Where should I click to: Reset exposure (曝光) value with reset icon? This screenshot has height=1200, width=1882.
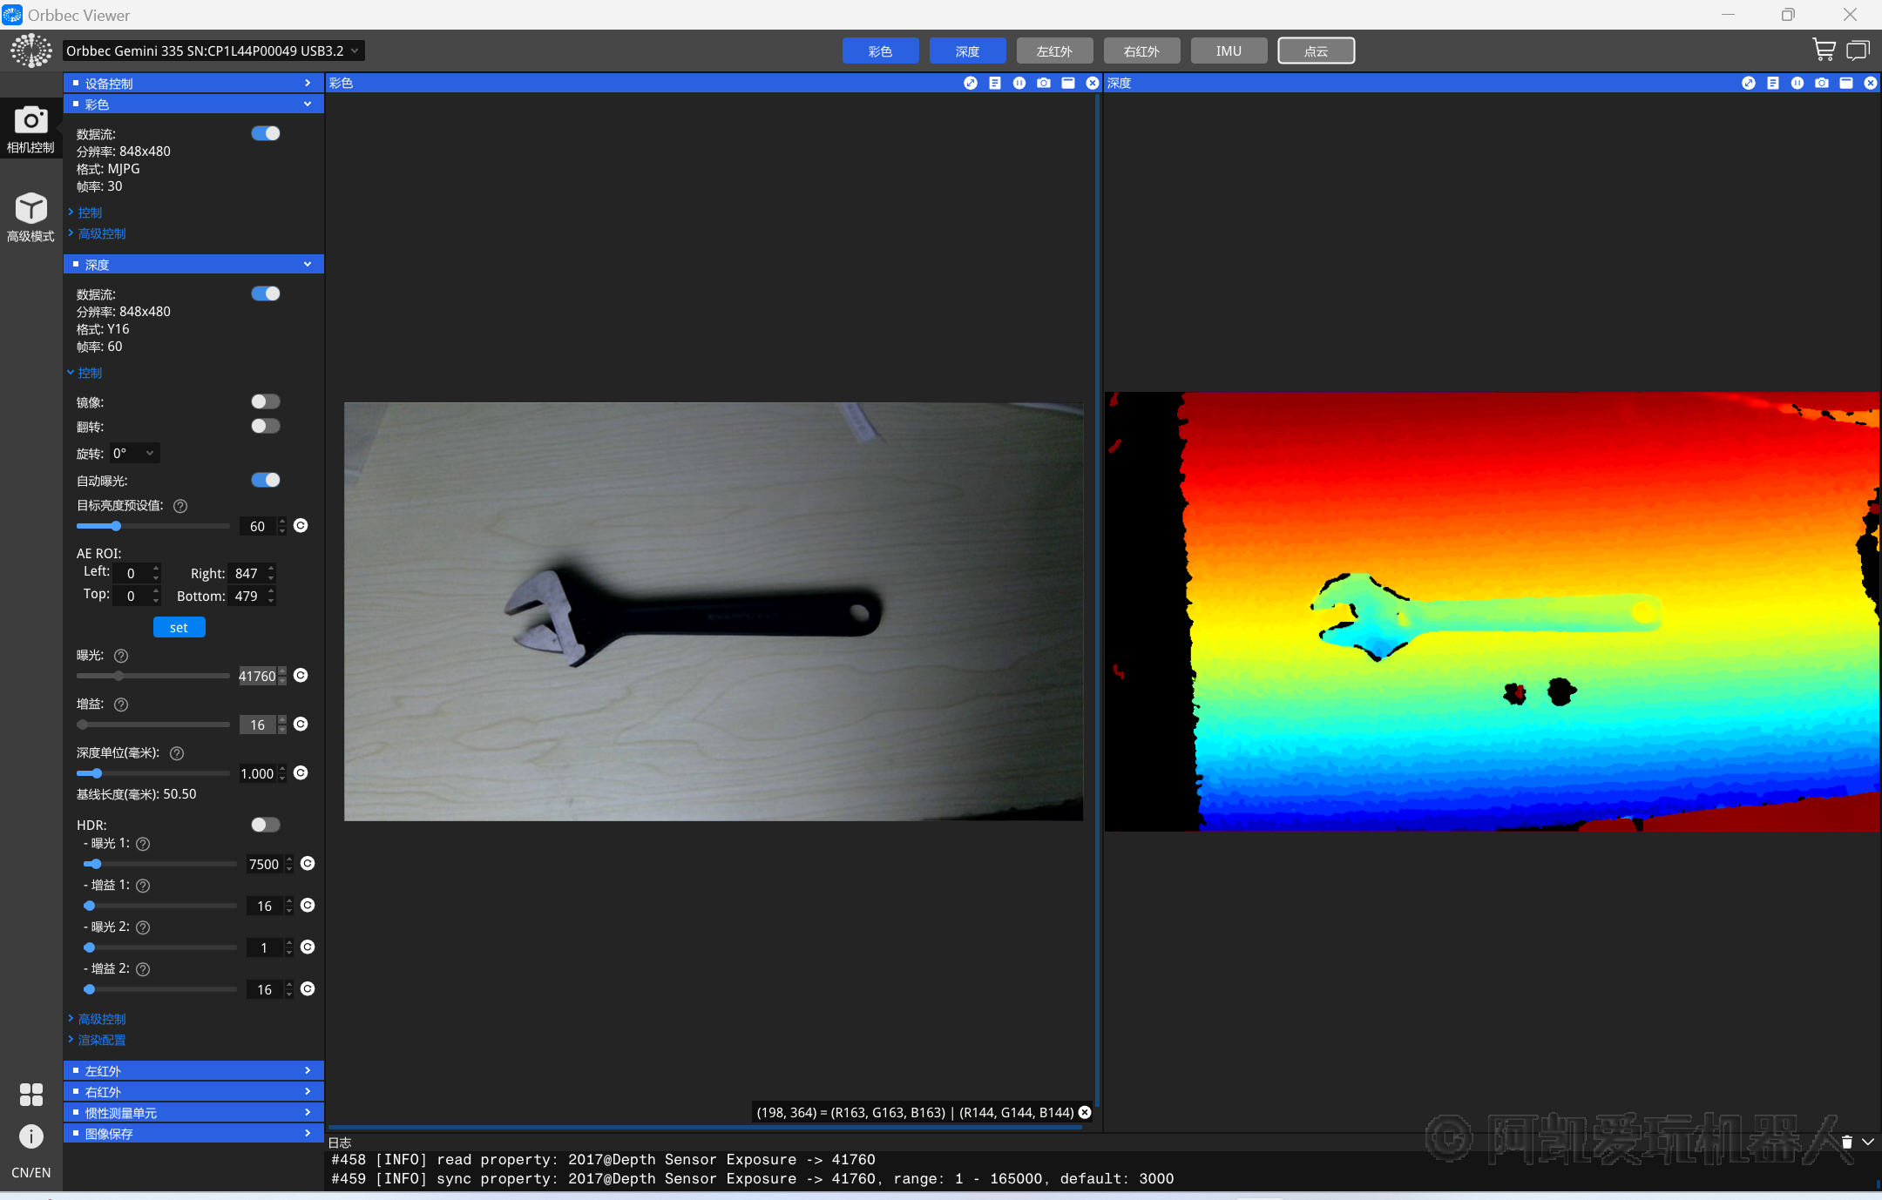tap(301, 676)
